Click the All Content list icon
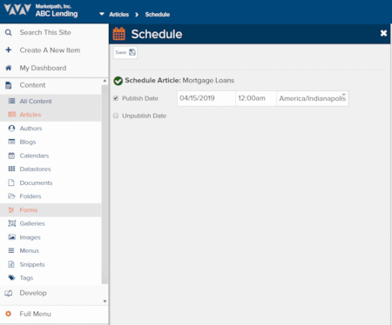This screenshot has width=392, height=325. click(11, 101)
